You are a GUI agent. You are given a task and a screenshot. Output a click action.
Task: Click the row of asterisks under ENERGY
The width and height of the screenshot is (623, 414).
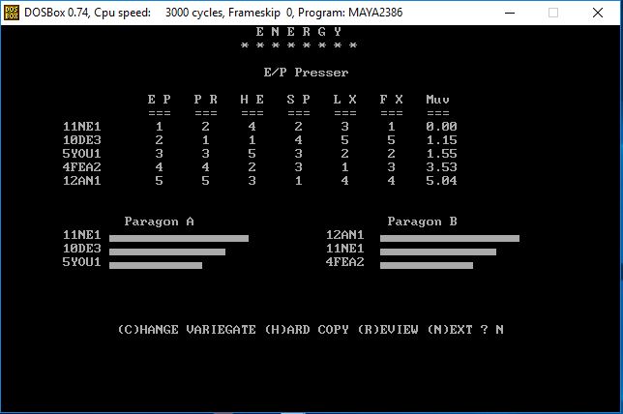pos(299,45)
